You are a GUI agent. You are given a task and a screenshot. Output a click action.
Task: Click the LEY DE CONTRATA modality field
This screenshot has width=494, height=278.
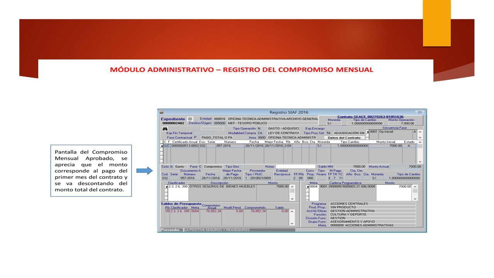pos(283,133)
